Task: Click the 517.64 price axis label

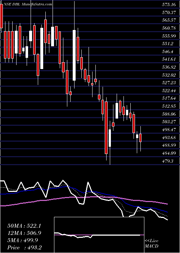Action: coord(169,98)
